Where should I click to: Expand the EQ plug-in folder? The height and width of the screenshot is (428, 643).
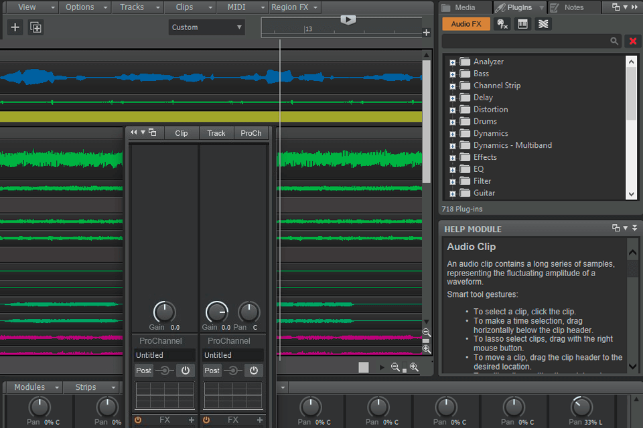click(452, 170)
